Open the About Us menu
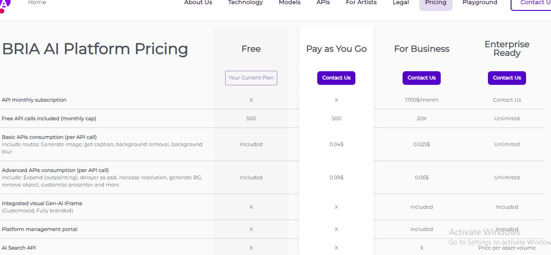Image resolution: width=551 pixels, height=255 pixels. [198, 3]
